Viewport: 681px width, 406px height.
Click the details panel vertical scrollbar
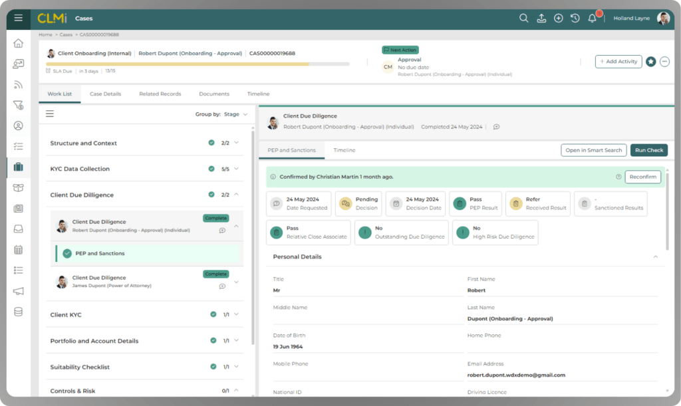click(x=668, y=211)
